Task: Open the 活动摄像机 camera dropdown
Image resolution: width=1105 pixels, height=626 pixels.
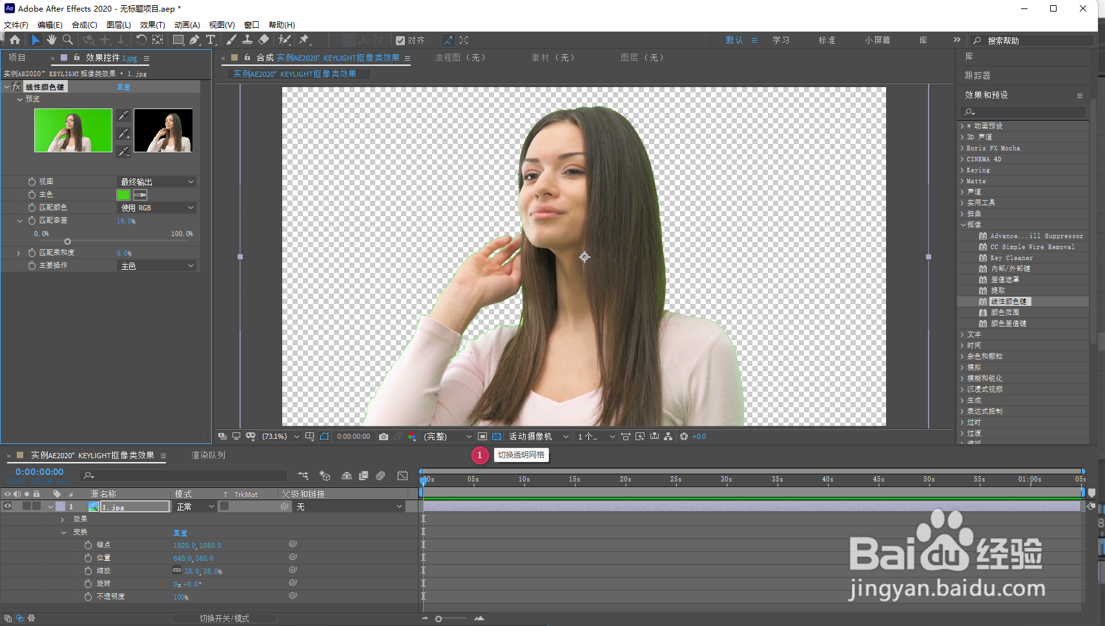Action: click(x=539, y=437)
